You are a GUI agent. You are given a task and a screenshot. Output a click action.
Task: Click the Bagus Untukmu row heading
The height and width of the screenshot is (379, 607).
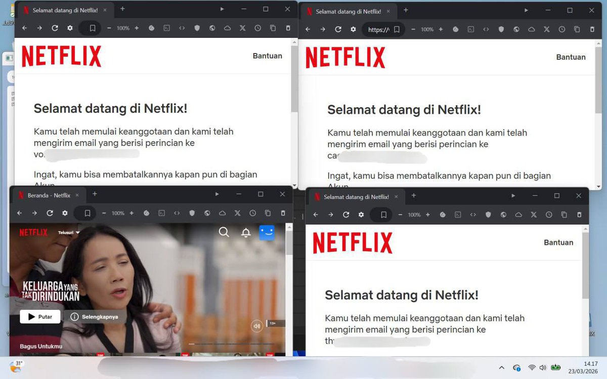pyautogui.click(x=41, y=346)
